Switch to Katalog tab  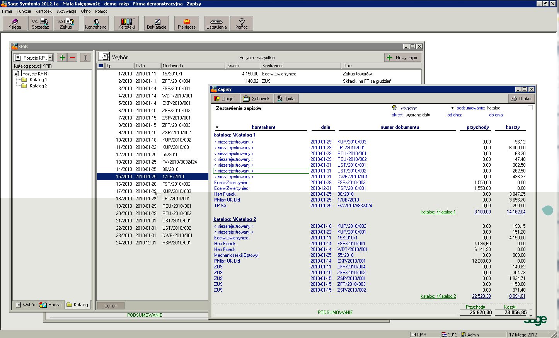coord(77,305)
